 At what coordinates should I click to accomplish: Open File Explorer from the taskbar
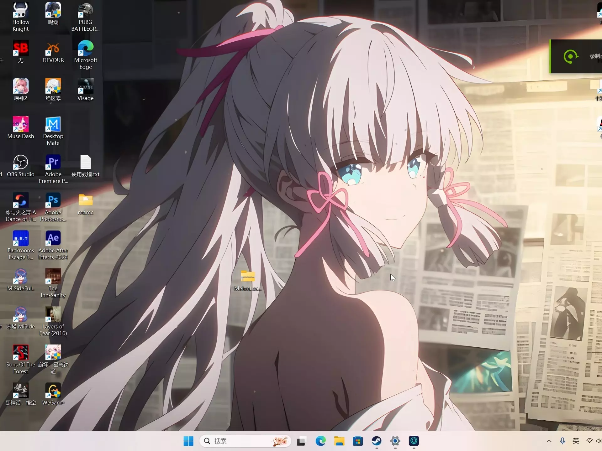click(x=339, y=441)
